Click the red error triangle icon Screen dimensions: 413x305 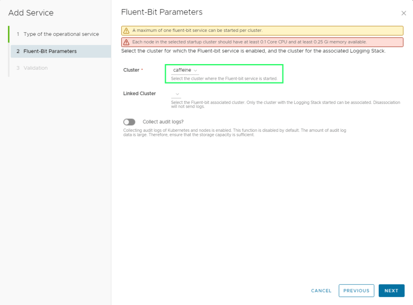[126, 42]
